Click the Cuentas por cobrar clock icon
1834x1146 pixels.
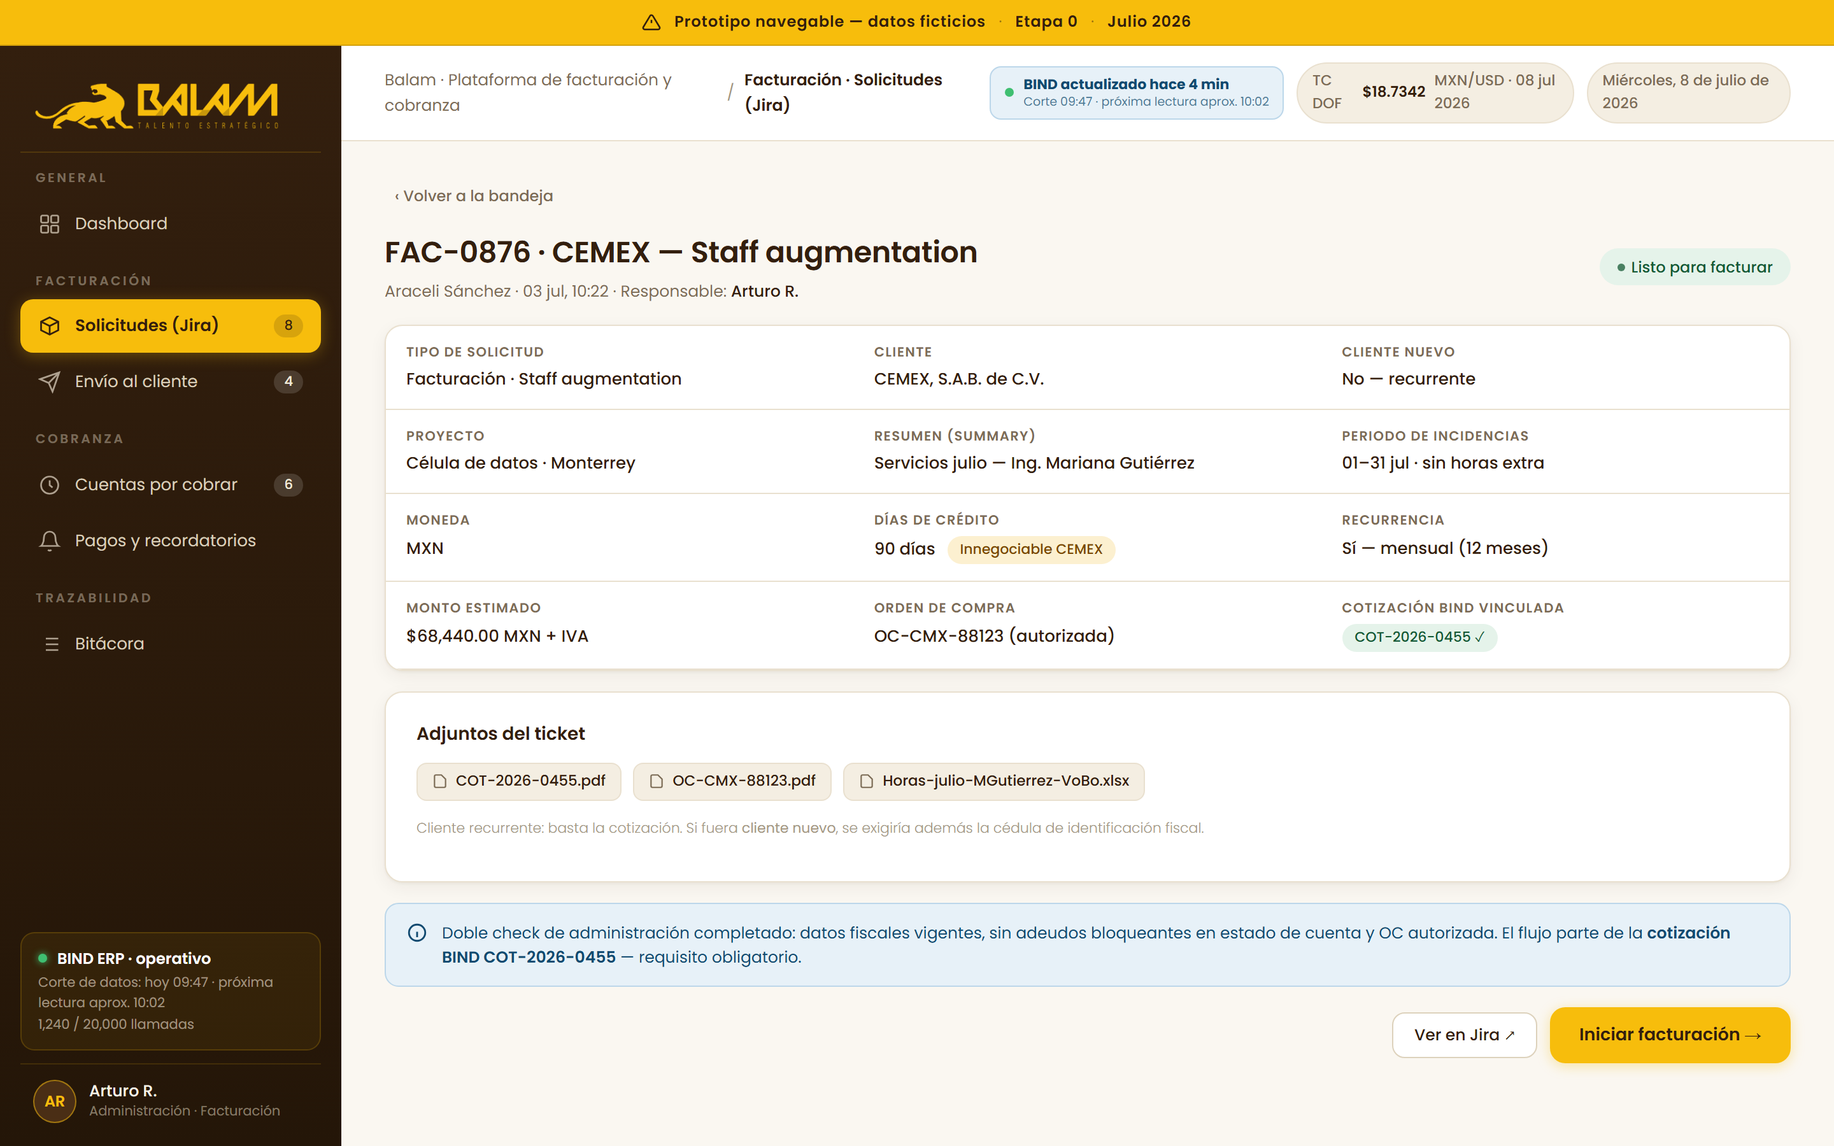[x=49, y=485]
